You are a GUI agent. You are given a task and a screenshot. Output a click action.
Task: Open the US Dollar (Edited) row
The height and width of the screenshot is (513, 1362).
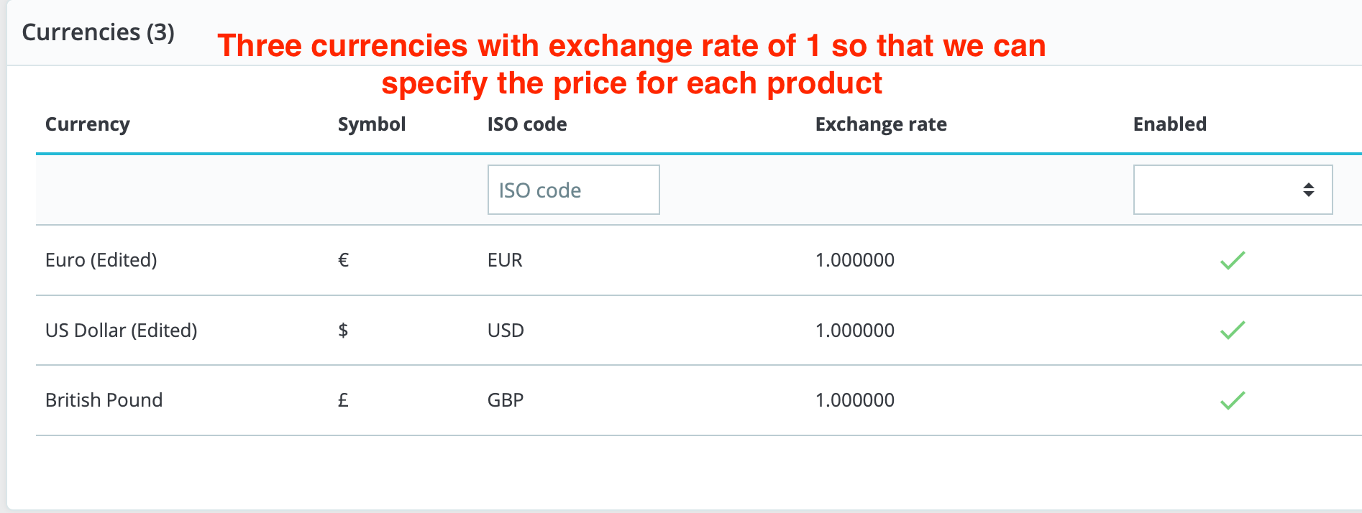click(122, 331)
